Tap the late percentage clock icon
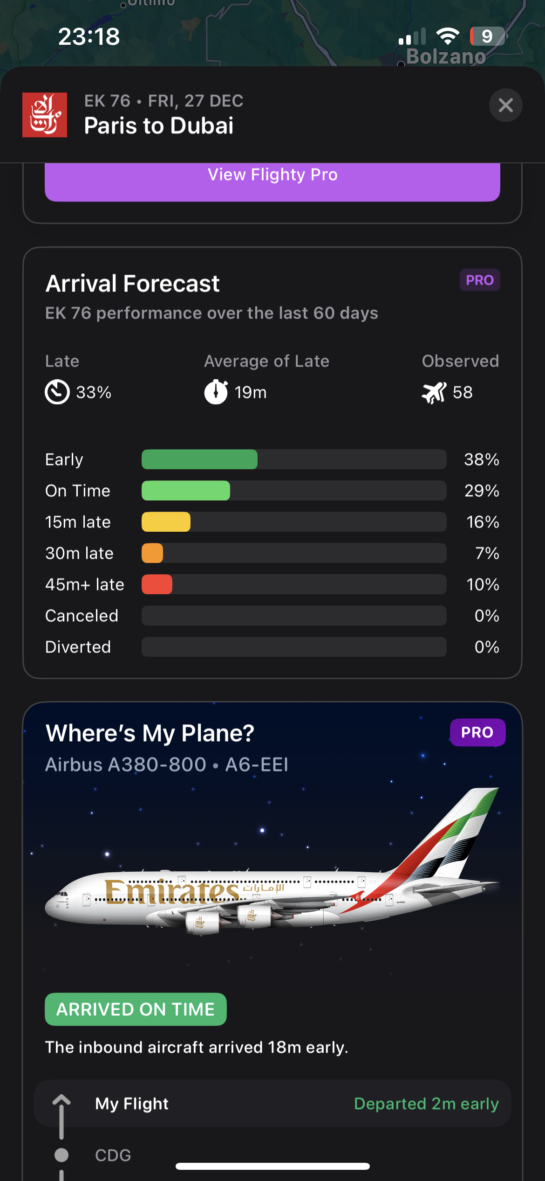 [57, 392]
